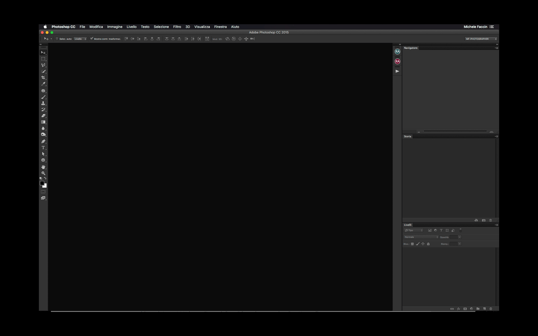Select the Gradient tool
The width and height of the screenshot is (538, 336).
(43, 122)
